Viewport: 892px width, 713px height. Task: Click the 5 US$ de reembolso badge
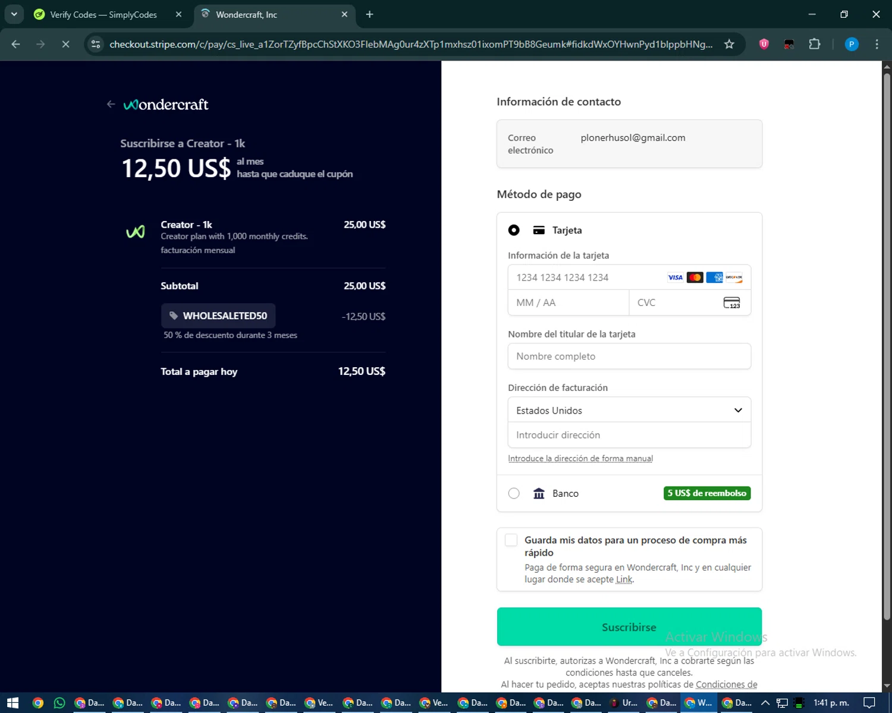[x=707, y=493]
